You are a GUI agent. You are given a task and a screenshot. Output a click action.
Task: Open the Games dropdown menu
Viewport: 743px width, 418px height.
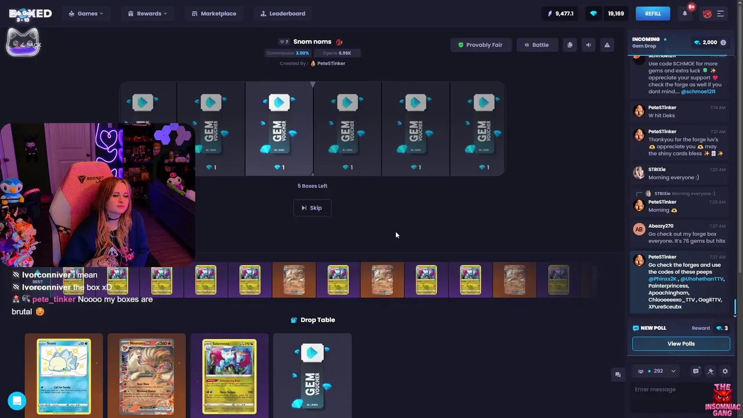[x=86, y=13]
